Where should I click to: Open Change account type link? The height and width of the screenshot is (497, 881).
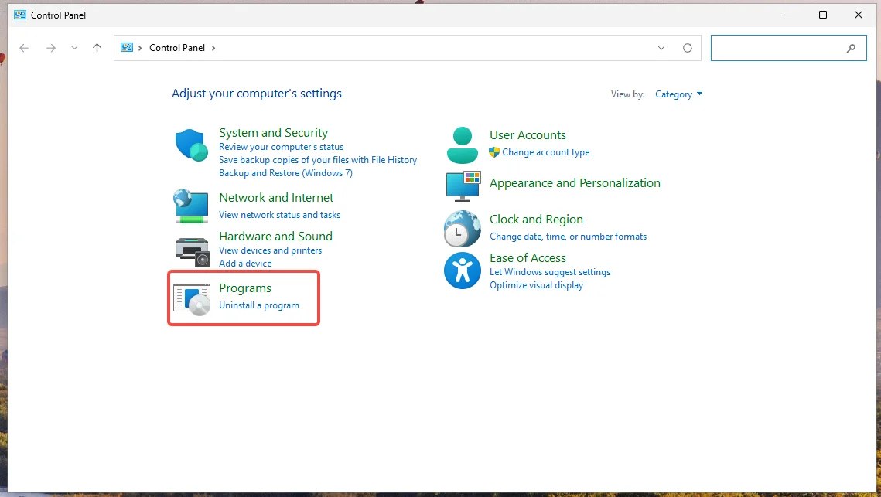[545, 152]
